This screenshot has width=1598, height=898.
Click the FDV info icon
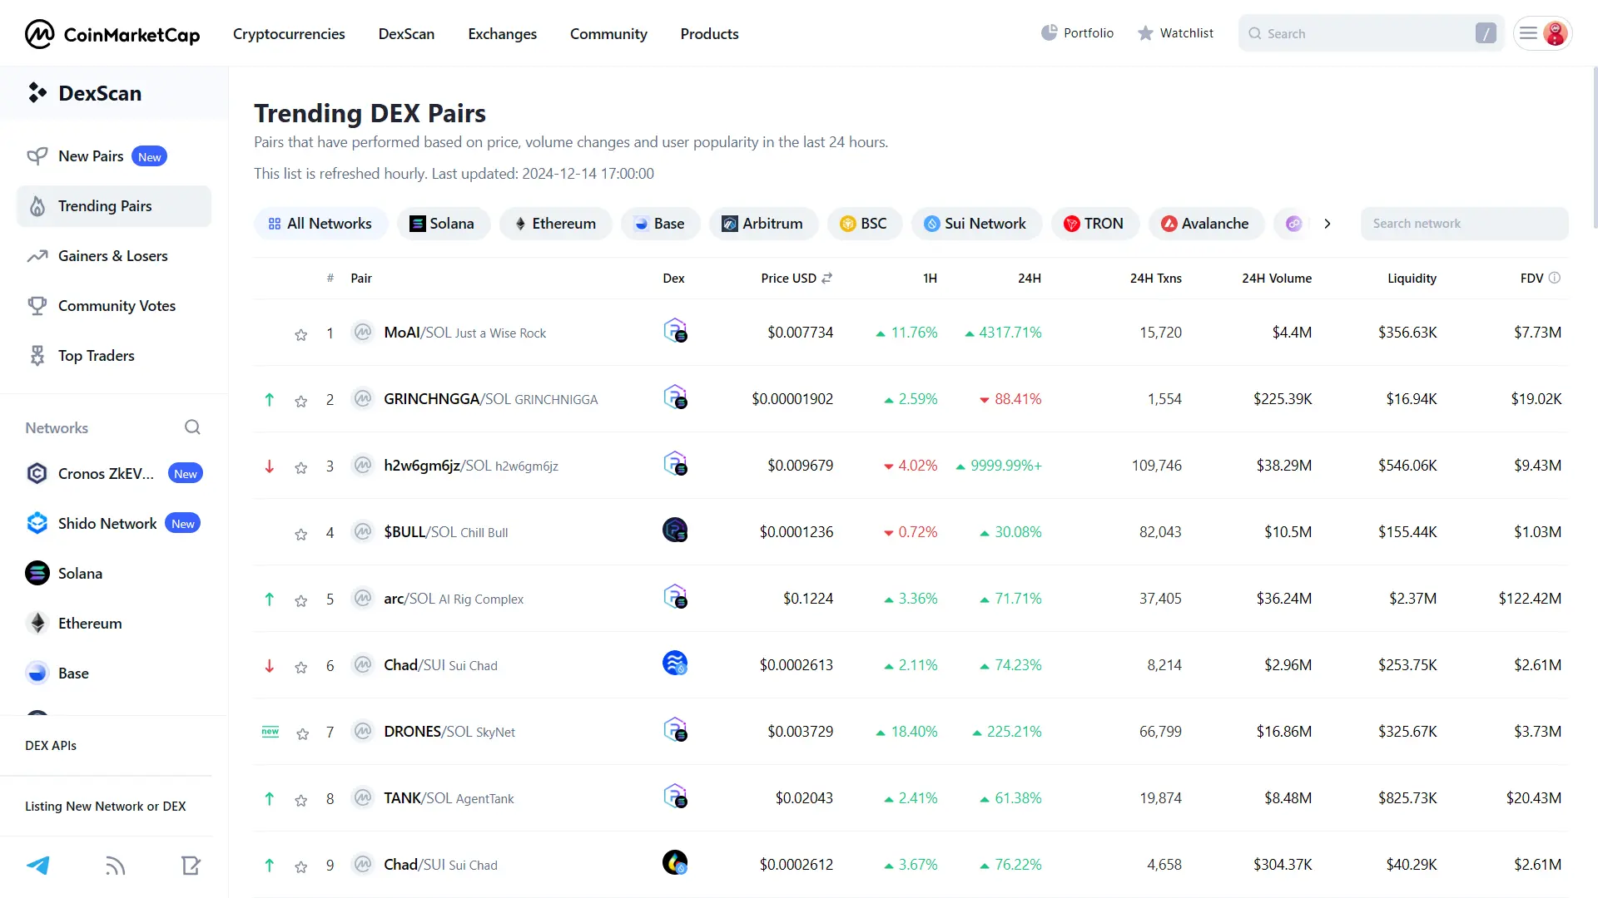coord(1554,278)
